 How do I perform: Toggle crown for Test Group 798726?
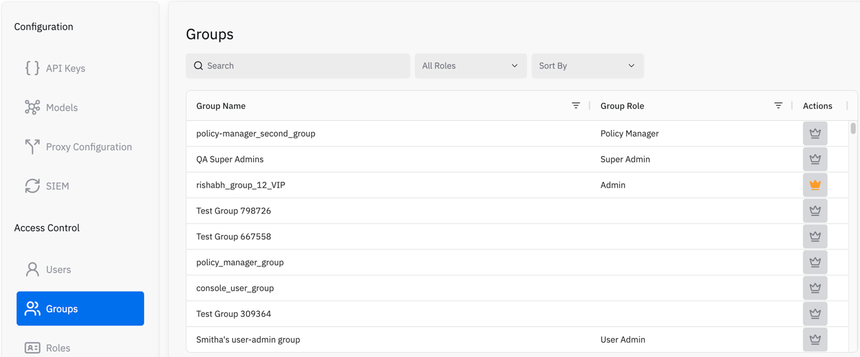pyautogui.click(x=815, y=211)
